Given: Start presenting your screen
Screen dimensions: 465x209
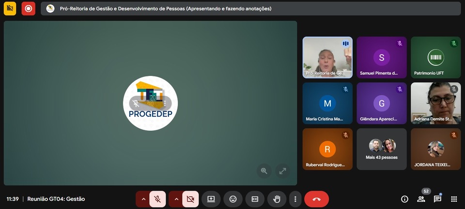Looking at the screenshot, I should pos(211,199).
